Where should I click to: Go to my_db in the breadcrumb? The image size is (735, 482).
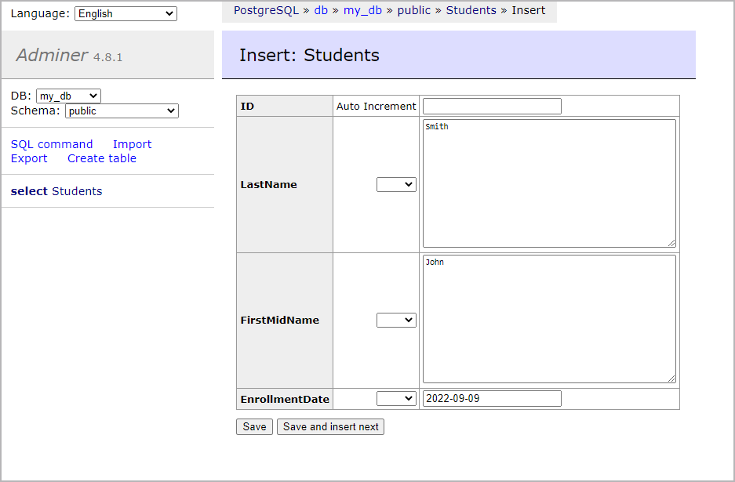[x=362, y=10]
